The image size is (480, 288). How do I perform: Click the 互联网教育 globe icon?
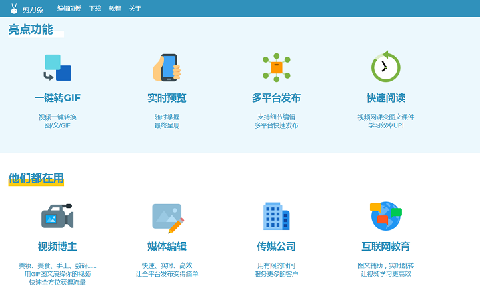point(385,217)
